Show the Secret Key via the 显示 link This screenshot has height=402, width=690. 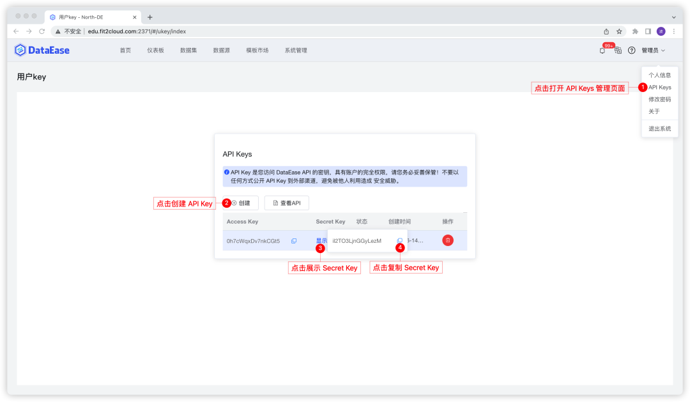point(320,240)
